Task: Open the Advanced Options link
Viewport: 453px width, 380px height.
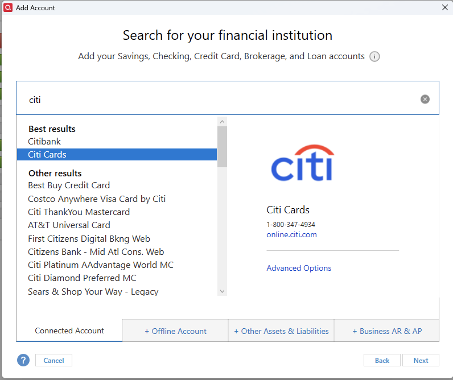Action: 299,268
